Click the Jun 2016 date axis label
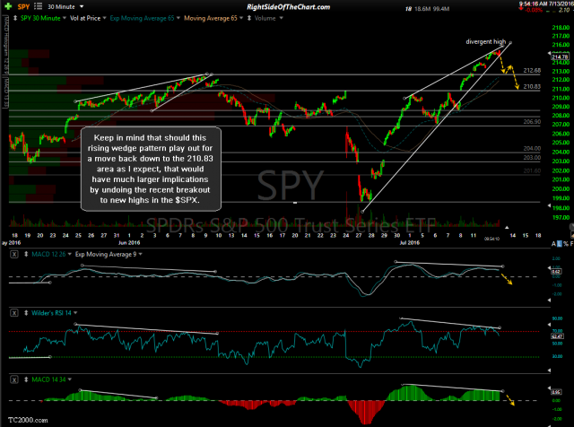 coord(129,242)
